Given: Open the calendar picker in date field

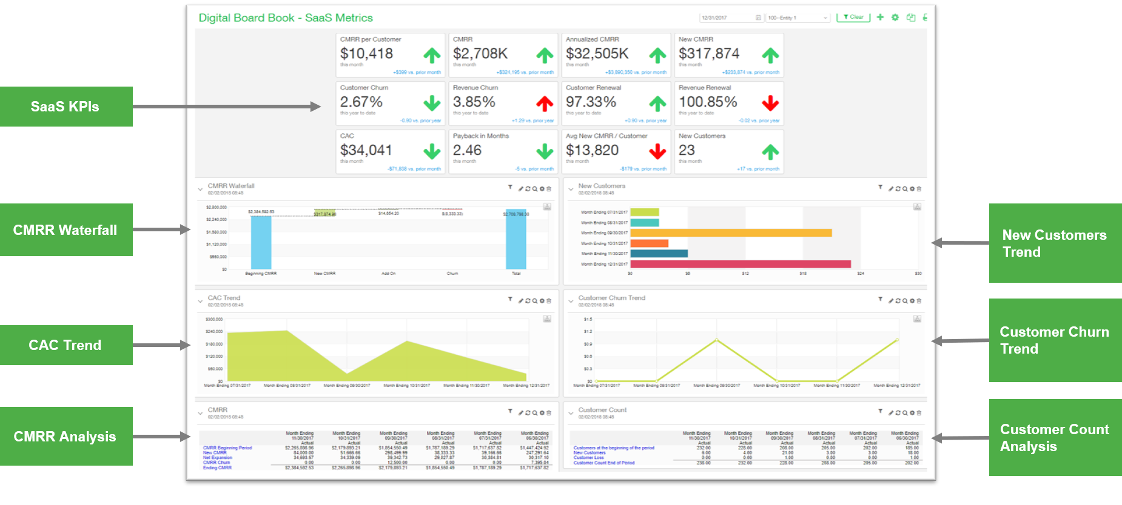Looking at the screenshot, I should point(758,18).
